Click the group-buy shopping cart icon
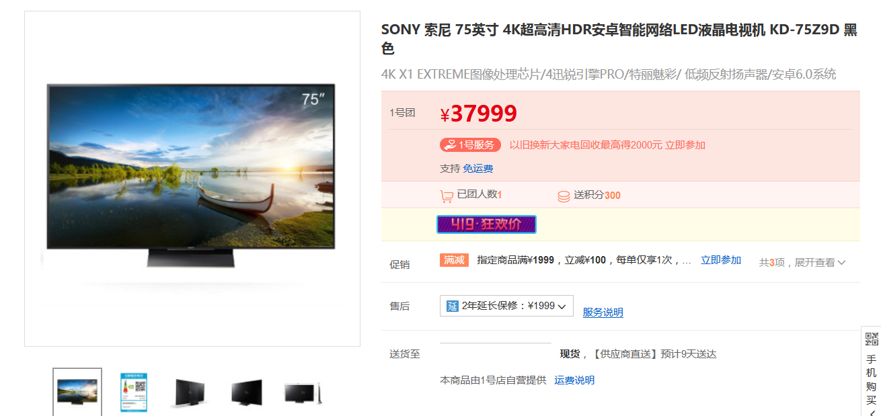Screen dimensions: 881x416 (x=446, y=196)
